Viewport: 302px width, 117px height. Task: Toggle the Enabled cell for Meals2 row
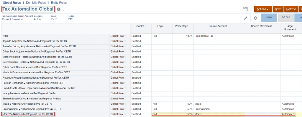click(x=141, y=114)
